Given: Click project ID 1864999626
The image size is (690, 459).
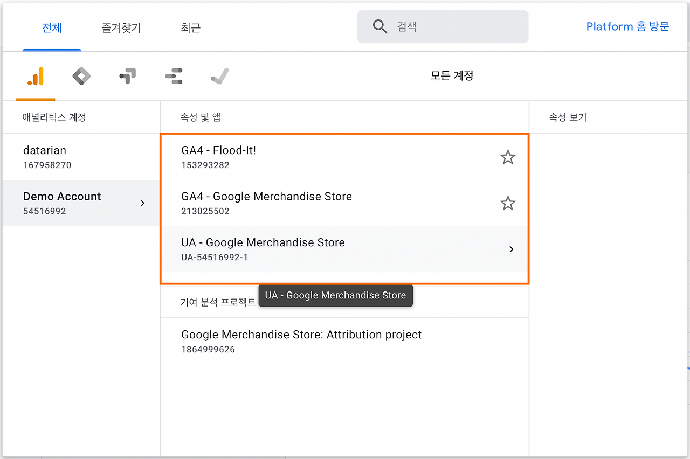Looking at the screenshot, I should [208, 350].
